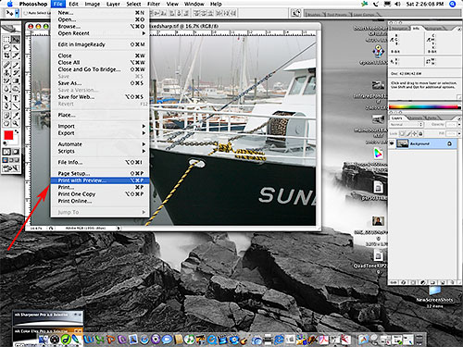Select the Hand tool
Screen dimensions: 463x347
(6, 123)
